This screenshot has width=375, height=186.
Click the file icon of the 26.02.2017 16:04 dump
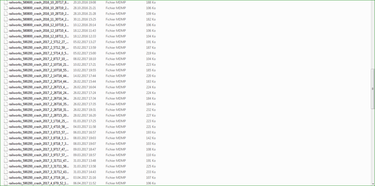pos(6,87)
